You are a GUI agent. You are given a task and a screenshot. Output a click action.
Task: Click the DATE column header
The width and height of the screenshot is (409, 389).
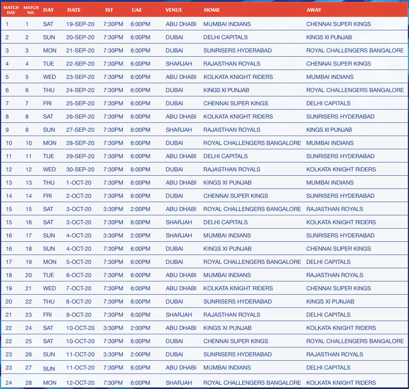(74, 10)
